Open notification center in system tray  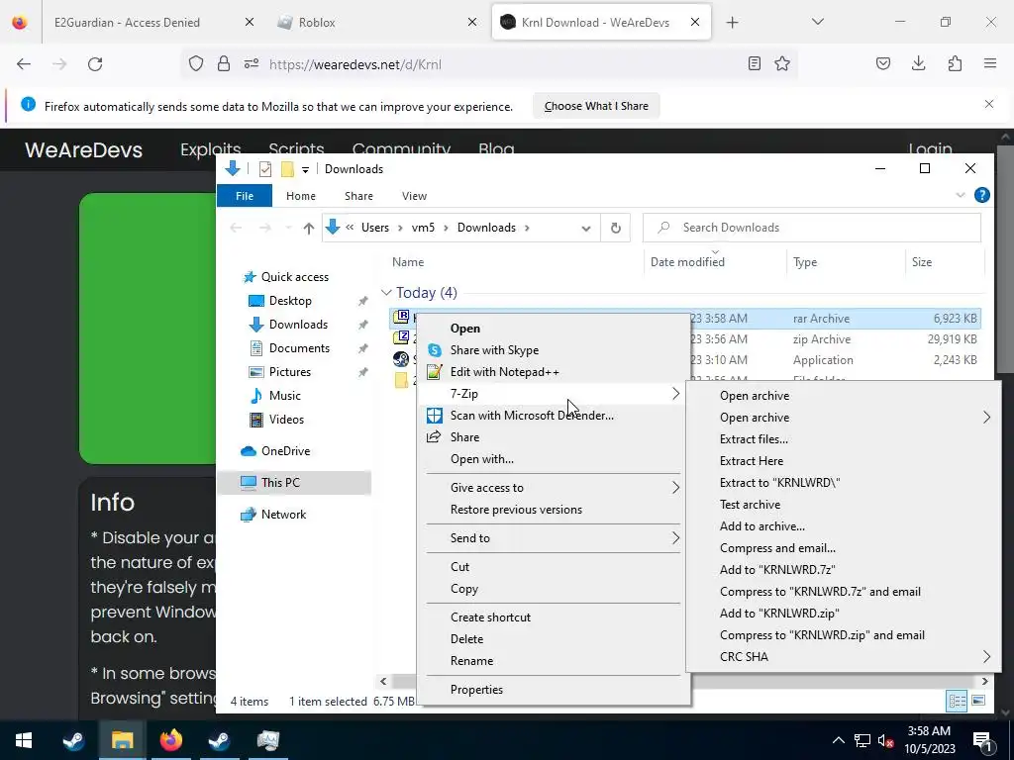(x=982, y=740)
